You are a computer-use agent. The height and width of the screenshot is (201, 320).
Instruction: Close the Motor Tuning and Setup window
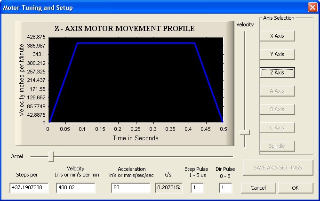point(312,8)
